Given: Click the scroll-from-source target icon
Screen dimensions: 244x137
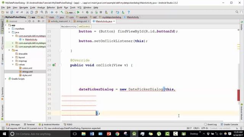Looking at the screenshot, I should pyautogui.click(x=29, y=21).
